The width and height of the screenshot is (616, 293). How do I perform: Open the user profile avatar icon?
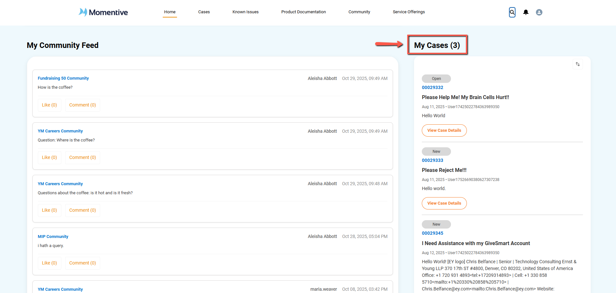[x=539, y=12]
